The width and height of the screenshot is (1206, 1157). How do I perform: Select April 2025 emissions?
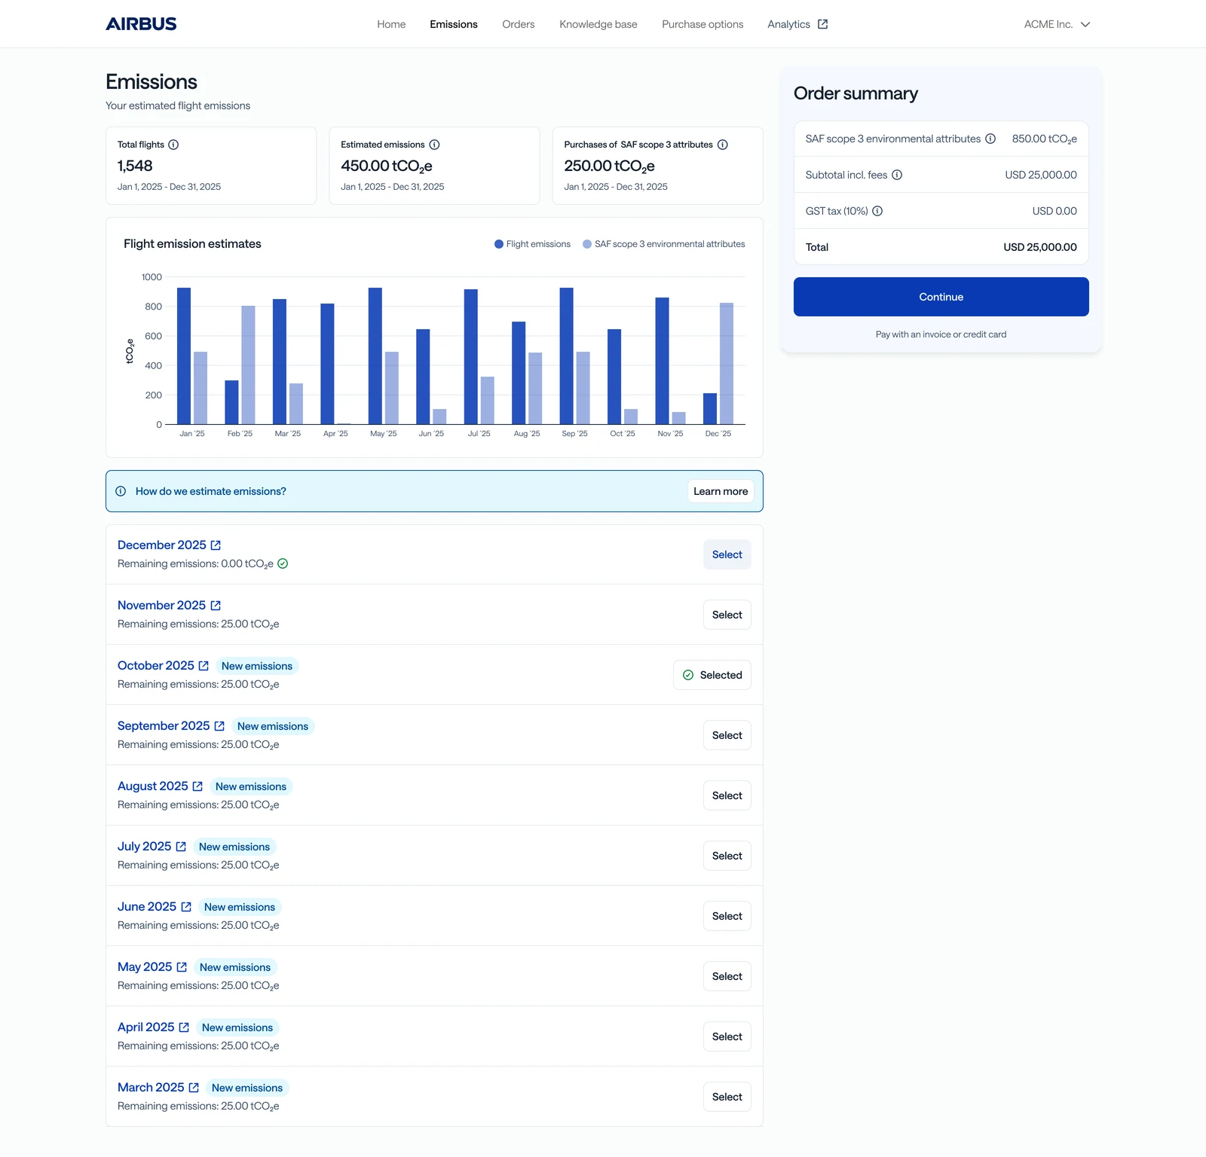[727, 1036]
